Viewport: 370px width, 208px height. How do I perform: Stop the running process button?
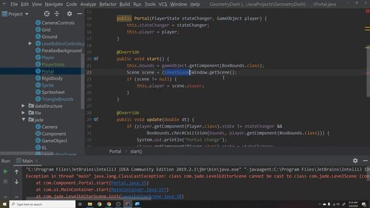coord(5,181)
